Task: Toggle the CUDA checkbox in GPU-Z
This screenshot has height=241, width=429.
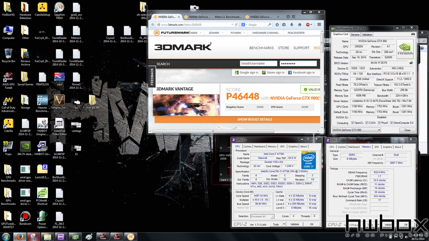Action: click(366, 123)
